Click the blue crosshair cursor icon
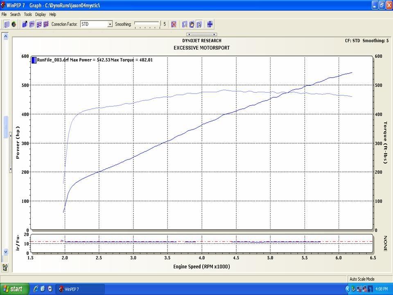Image resolution: width=393 pixels, height=295 pixels. pos(210,24)
